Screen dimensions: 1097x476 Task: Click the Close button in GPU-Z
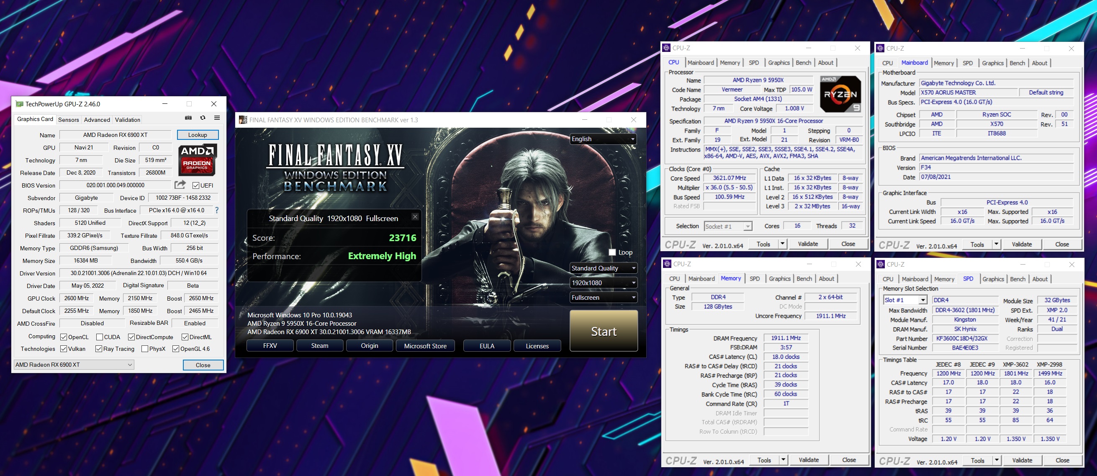(203, 365)
